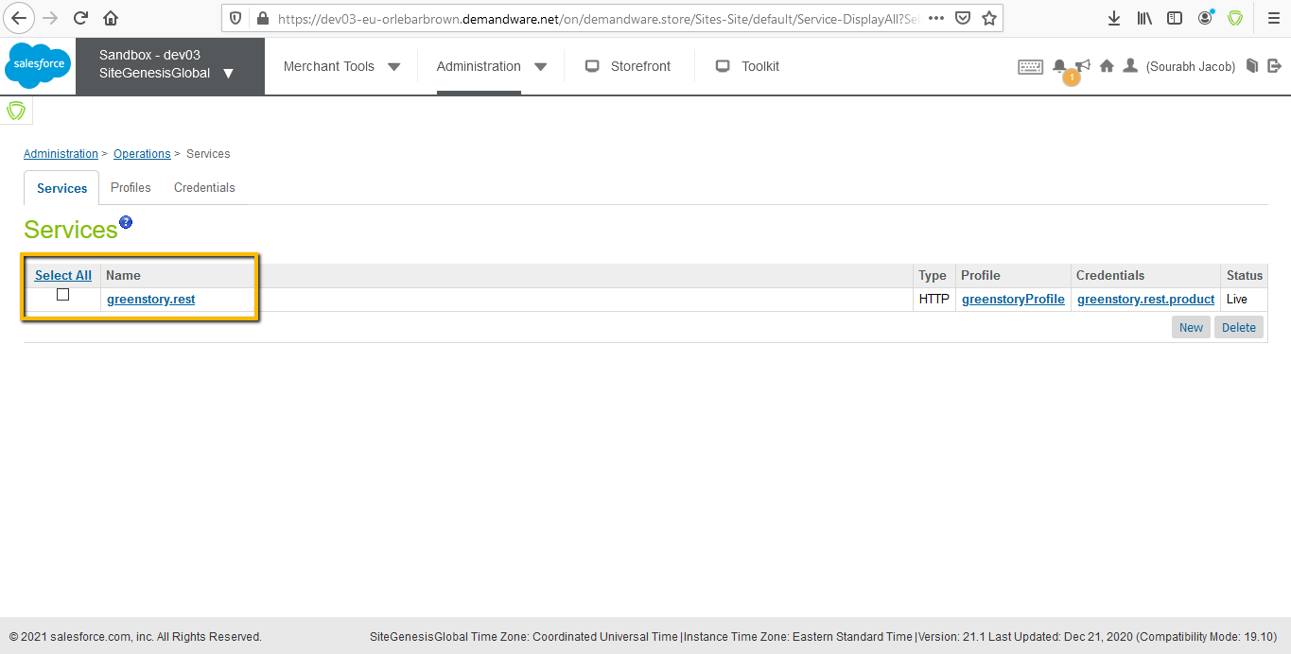
Task: Go back with the browser back arrow
Action: pyautogui.click(x=19, y=18)
